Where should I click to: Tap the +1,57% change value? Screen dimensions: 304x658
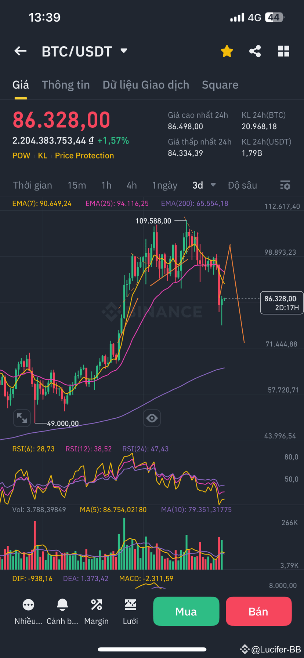click(x=113, y=141)
